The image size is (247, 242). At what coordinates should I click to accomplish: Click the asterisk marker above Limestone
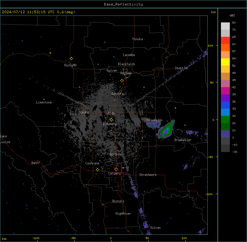(44, 99)
